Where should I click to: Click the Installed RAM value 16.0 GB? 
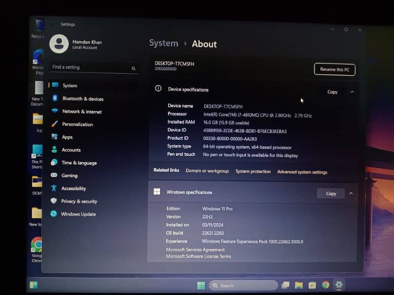click(226, 122)
